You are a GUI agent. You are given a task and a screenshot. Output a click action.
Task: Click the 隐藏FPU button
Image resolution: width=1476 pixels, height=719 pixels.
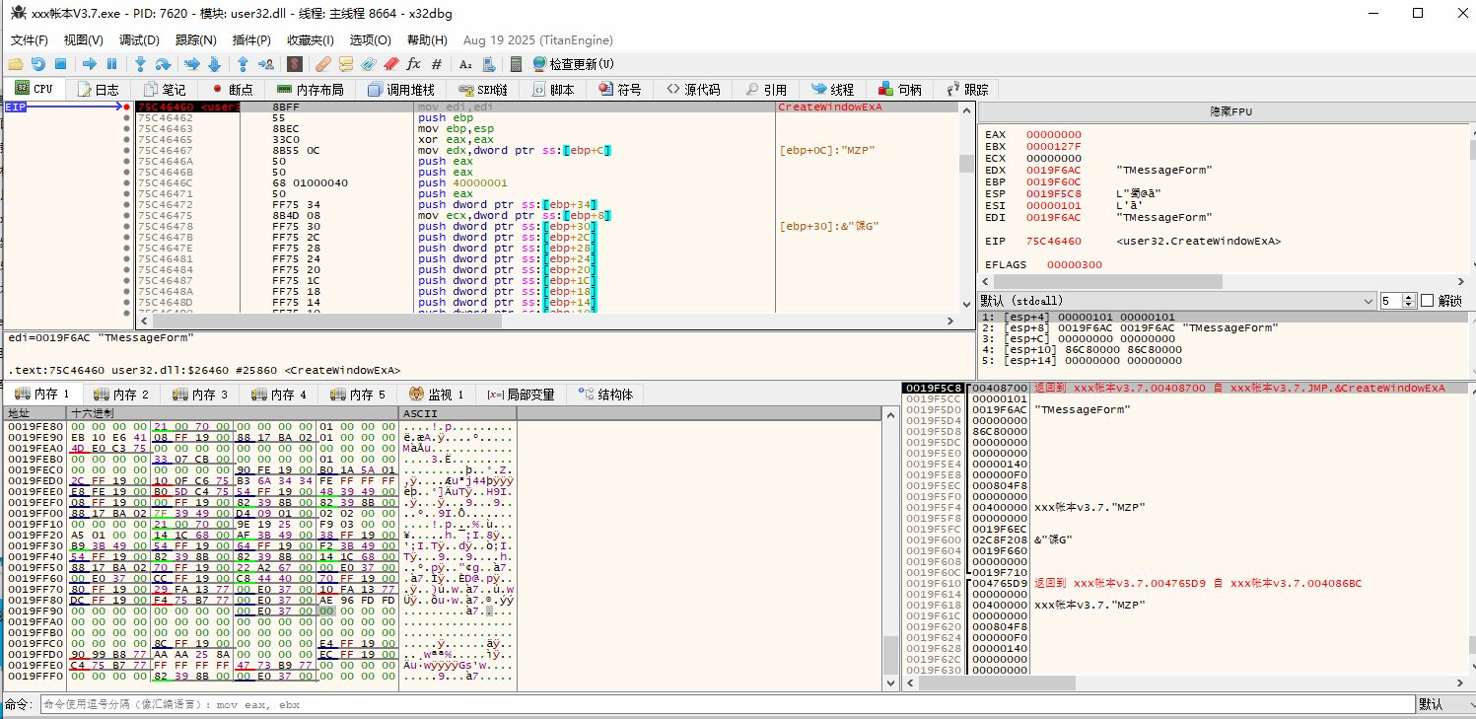[1230, 111]
